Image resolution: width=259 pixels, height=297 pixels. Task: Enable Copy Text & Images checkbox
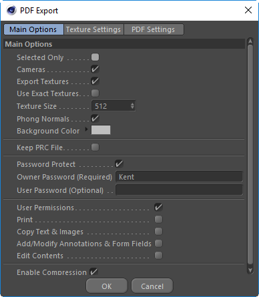pyautogui.click(x=158, y=232)
